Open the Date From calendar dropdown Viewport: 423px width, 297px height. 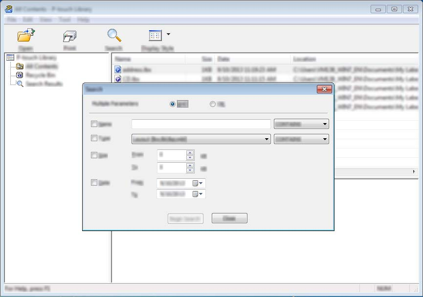pyautogui.click(x=198, y=183)
